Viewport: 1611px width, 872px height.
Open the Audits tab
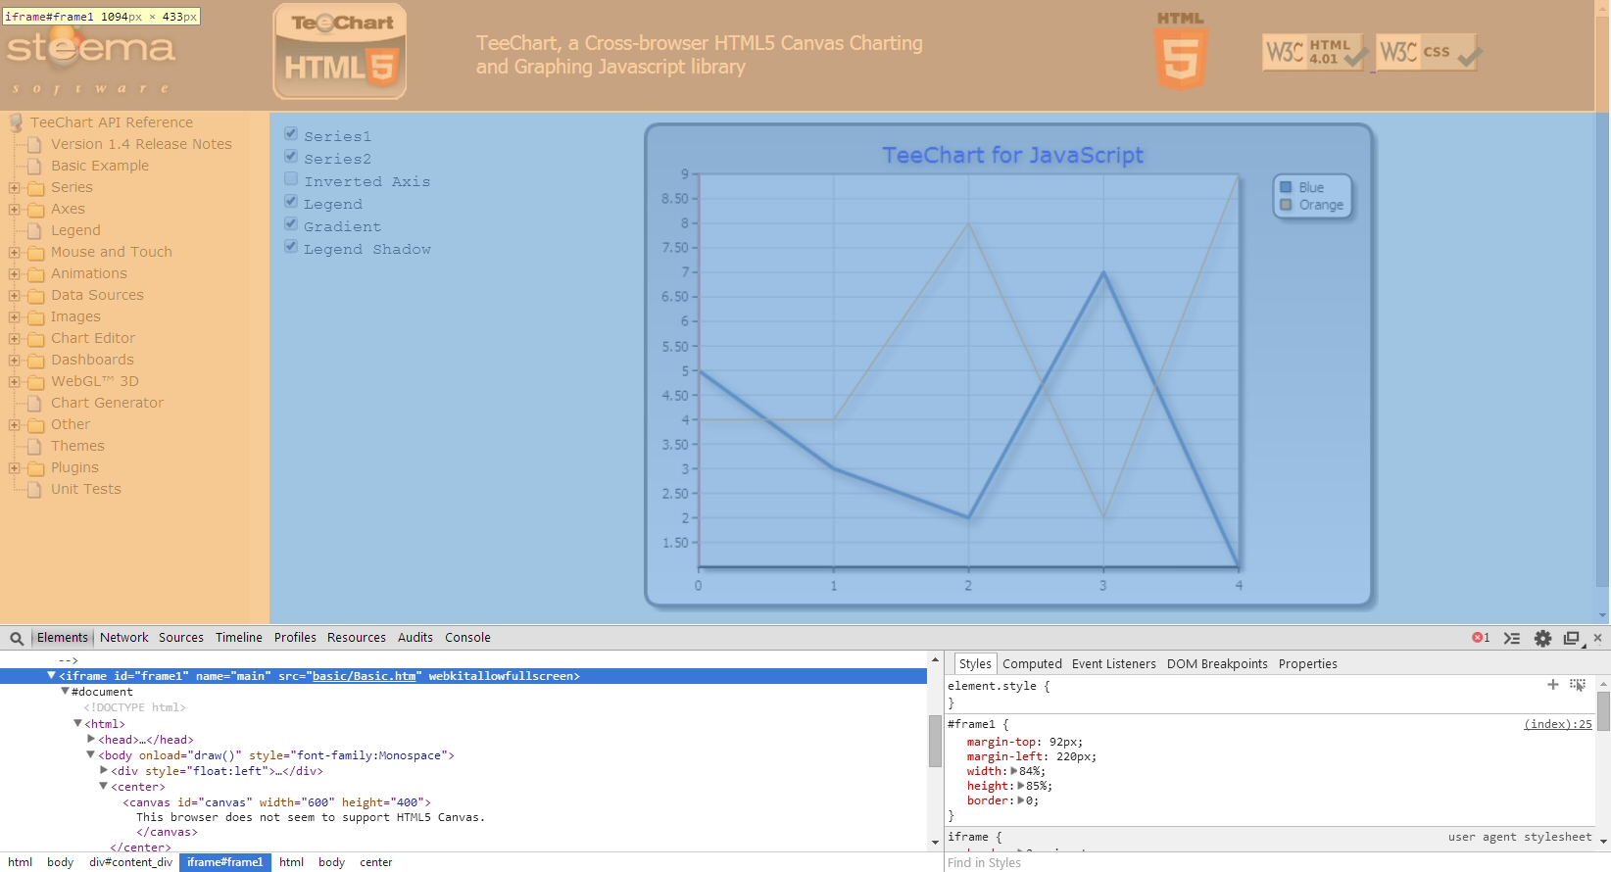point(415,638)
